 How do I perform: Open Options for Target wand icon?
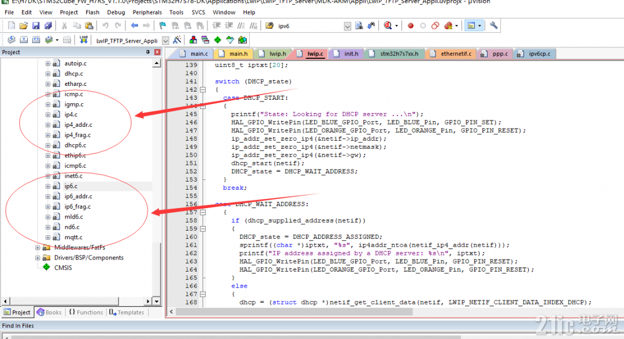[177, 40]
